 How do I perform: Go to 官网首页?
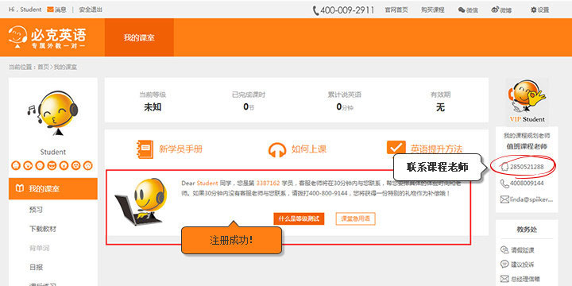pyautogui.click(x=396, y=10)
